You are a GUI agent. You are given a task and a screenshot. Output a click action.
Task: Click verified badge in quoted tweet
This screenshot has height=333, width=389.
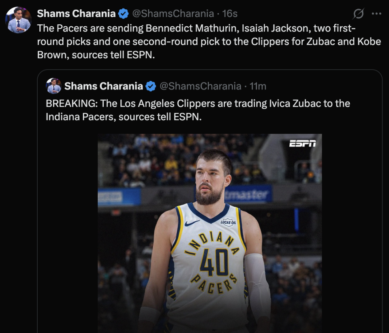(x=151, y=86)
